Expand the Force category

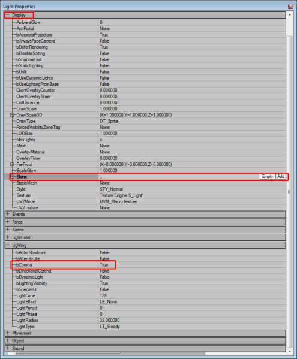(8, 222)
